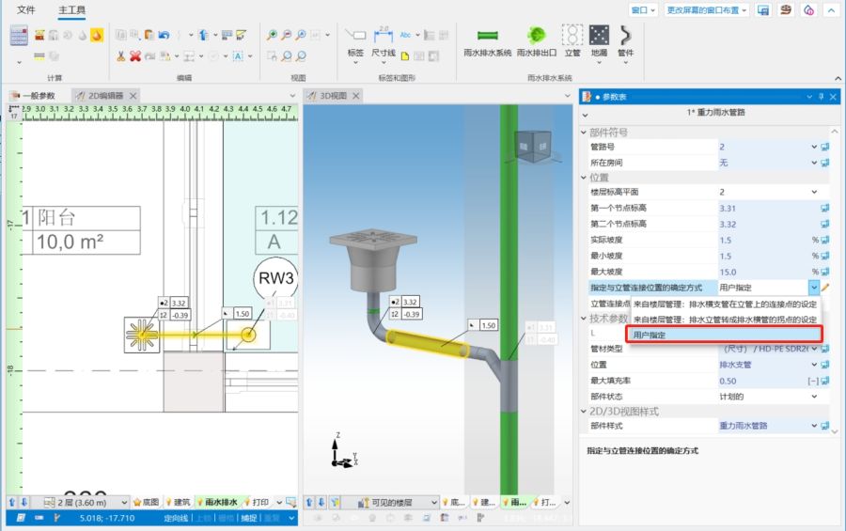The width and height of the screenshot is (846, 531).
Task: Toggle 定向线 in the status bar
Action: pos(176,518)
